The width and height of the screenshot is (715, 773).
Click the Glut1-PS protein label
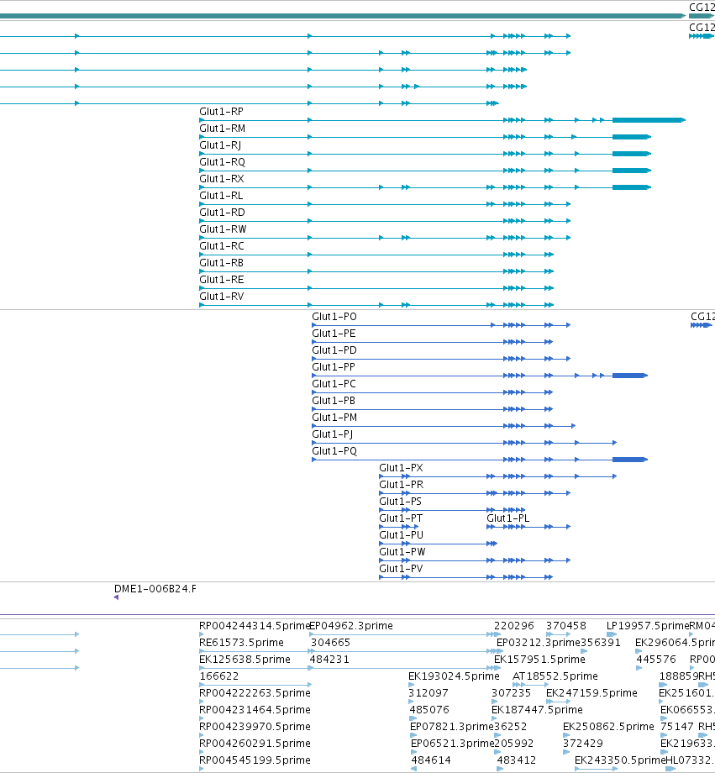point(401,501)
